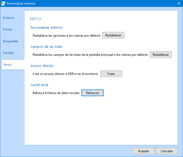This screenshot has height=157, width=183.
Task: Switch to the Entorno tab
Action: tap(8, 18)
